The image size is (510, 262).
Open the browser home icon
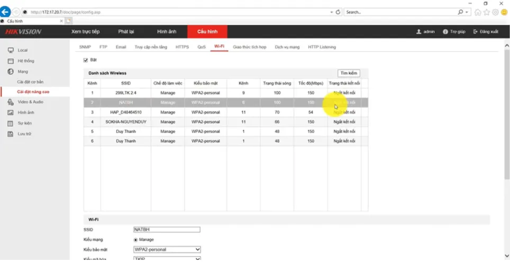[478, 12]
